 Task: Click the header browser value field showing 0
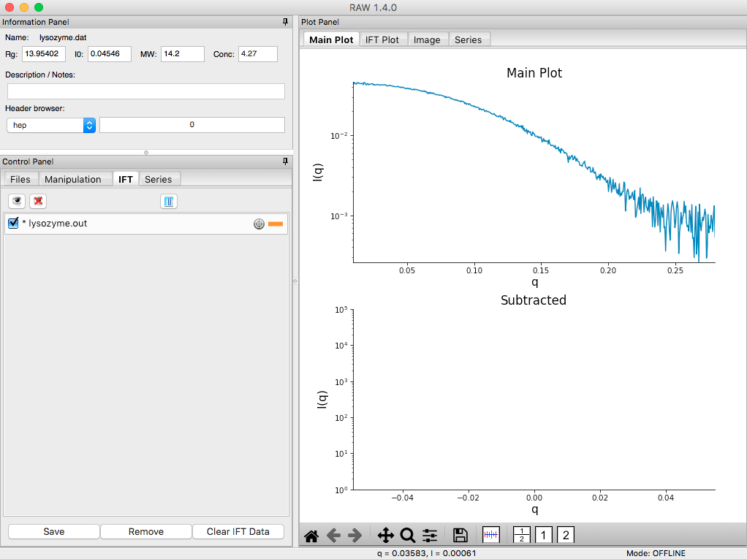[x=192, y=125]
